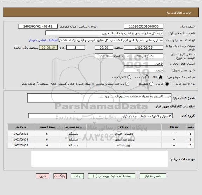202x195 pixels.
Task: Click the ردیف column header
Action: click(190, 127)
